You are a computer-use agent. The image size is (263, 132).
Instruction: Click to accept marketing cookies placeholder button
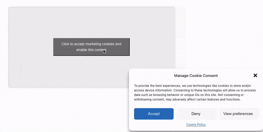pyautogui.click(x=91, y=47)
